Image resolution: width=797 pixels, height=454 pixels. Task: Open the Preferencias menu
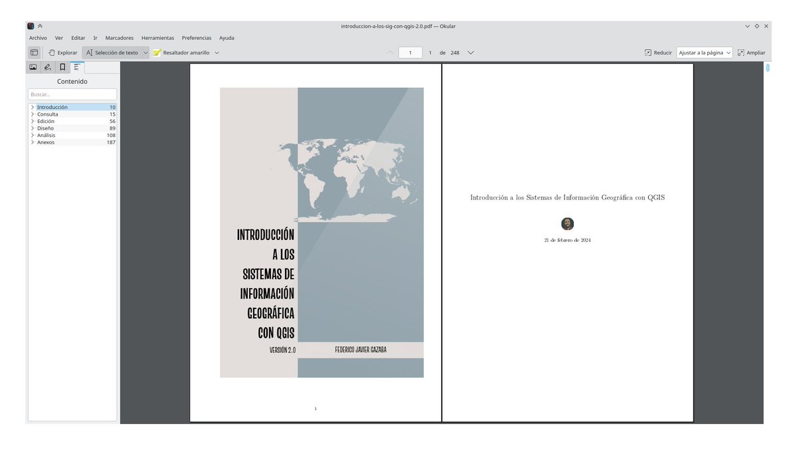tap(197, 38)
